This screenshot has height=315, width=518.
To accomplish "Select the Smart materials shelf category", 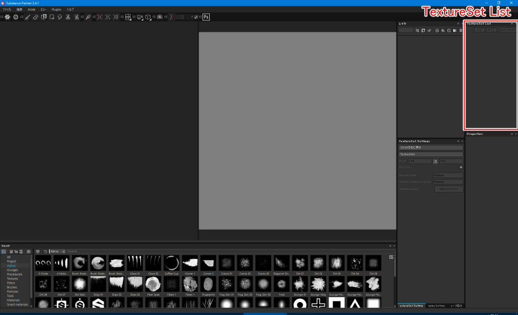I will [x=17, y=304].
